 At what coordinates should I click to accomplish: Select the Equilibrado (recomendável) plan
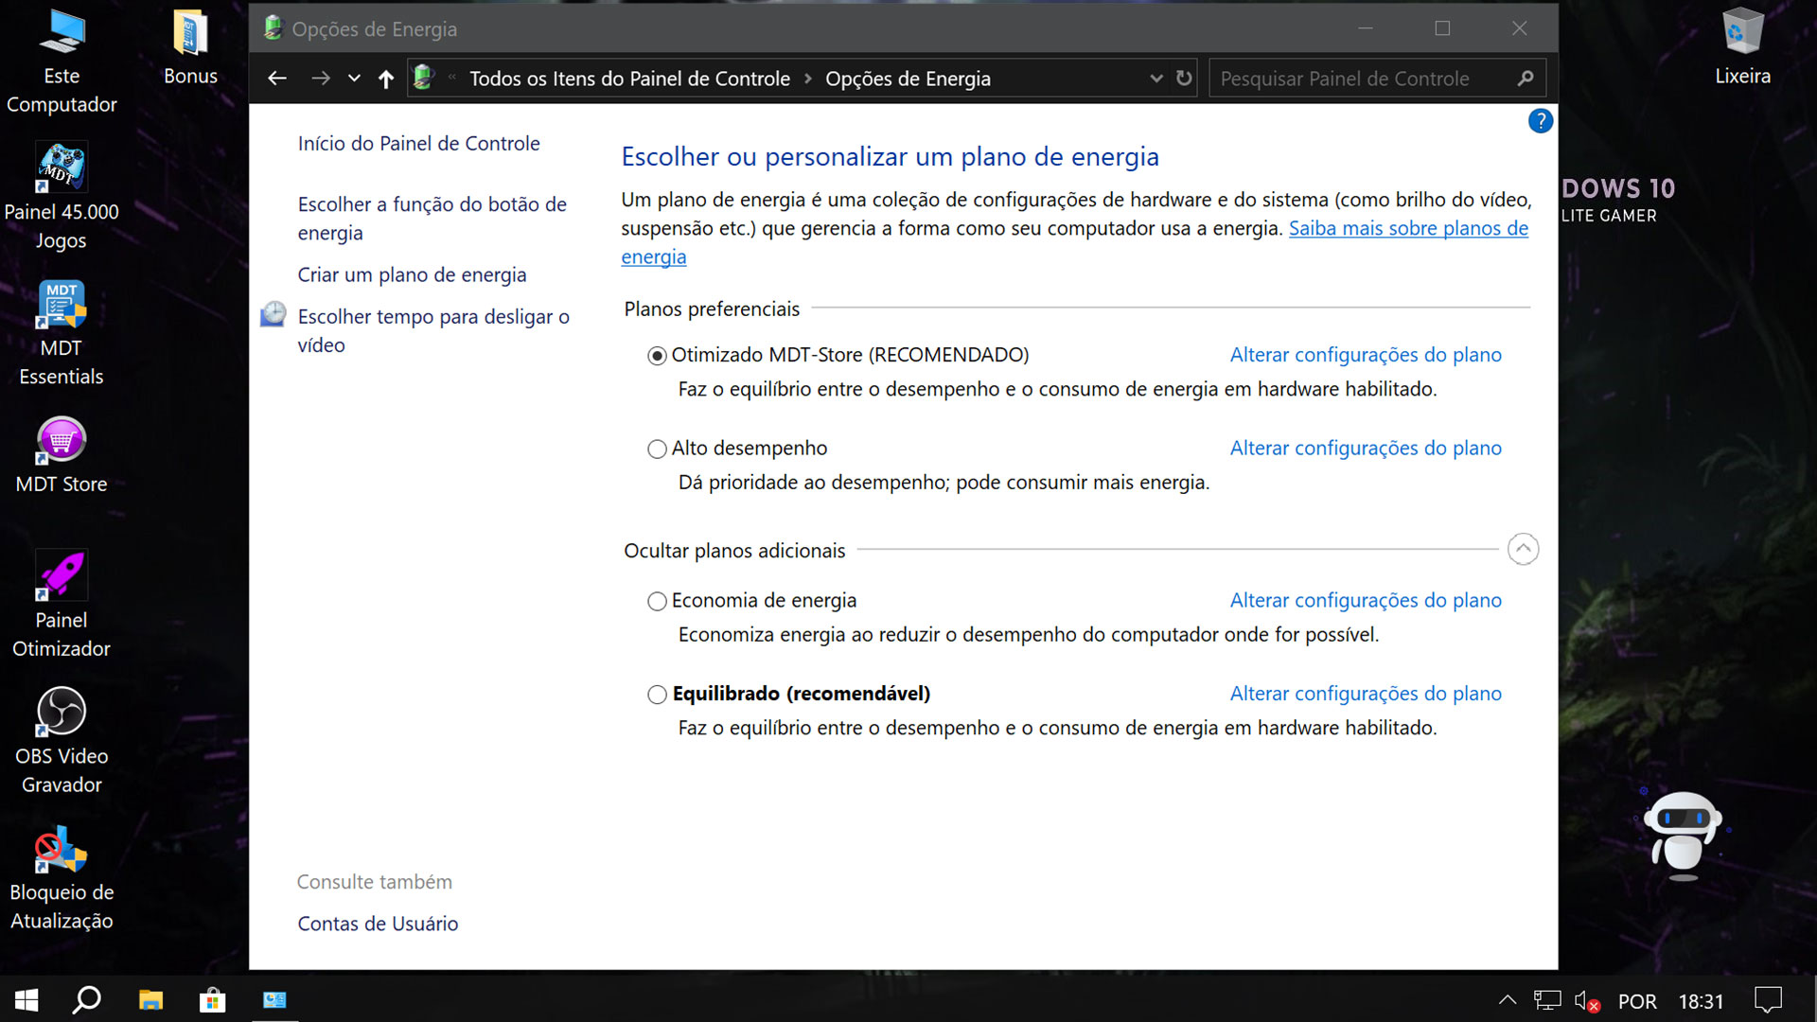point(657,695)
